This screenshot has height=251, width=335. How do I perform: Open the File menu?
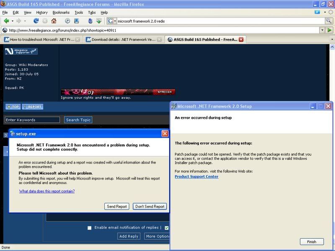pos(5,13)
